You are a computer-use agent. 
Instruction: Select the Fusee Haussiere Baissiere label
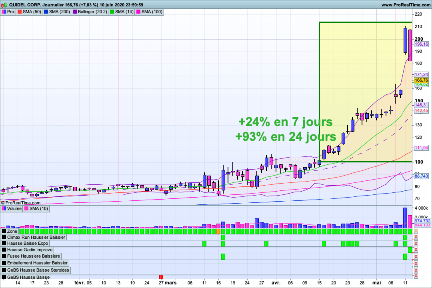coord(33,256)
